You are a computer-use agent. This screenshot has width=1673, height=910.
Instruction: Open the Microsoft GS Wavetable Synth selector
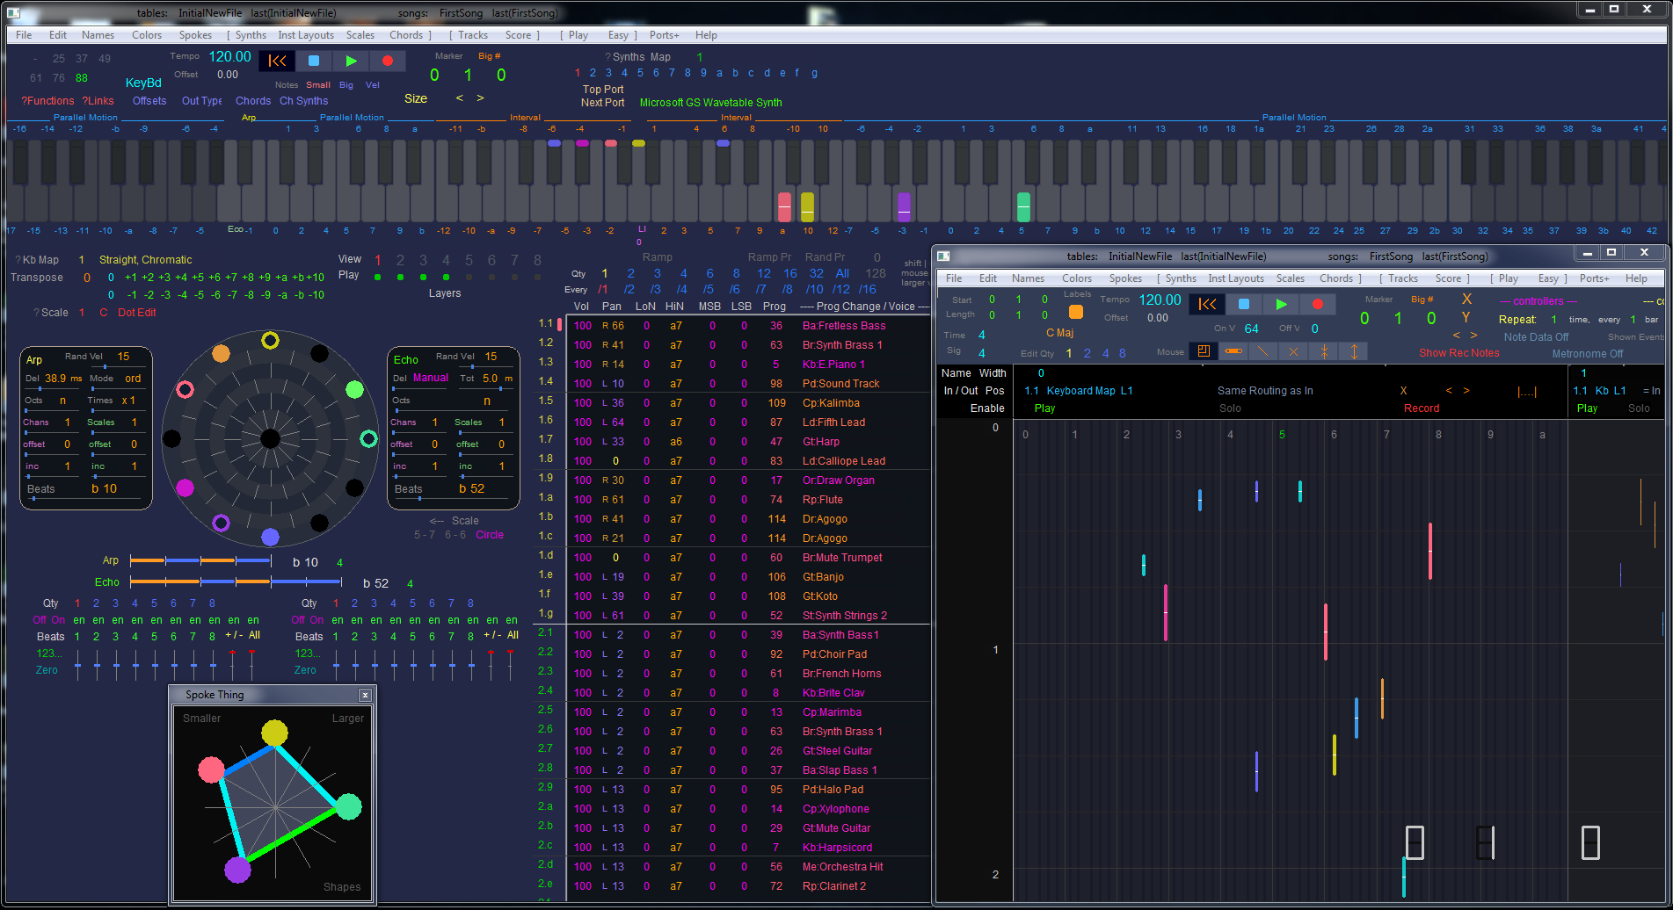pyautogui.click(x=710, y=103)
